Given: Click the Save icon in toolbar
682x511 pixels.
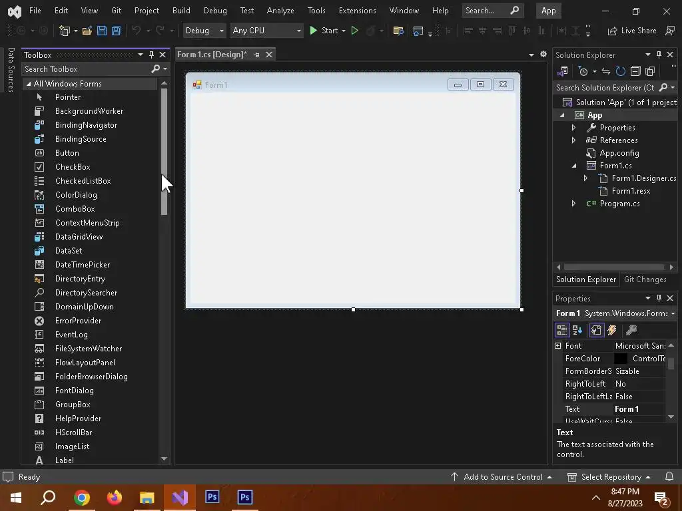Looking at the screenshot, I should click(102, 31).
